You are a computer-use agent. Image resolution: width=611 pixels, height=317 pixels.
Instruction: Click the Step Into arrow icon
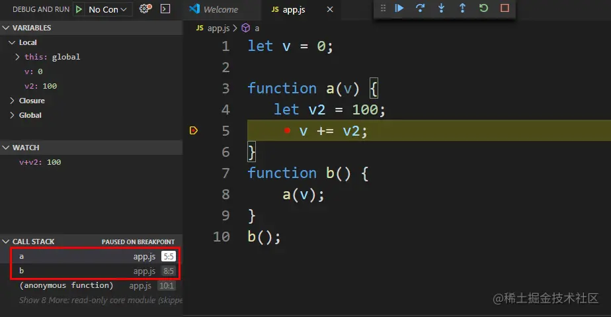coord(441,8)
